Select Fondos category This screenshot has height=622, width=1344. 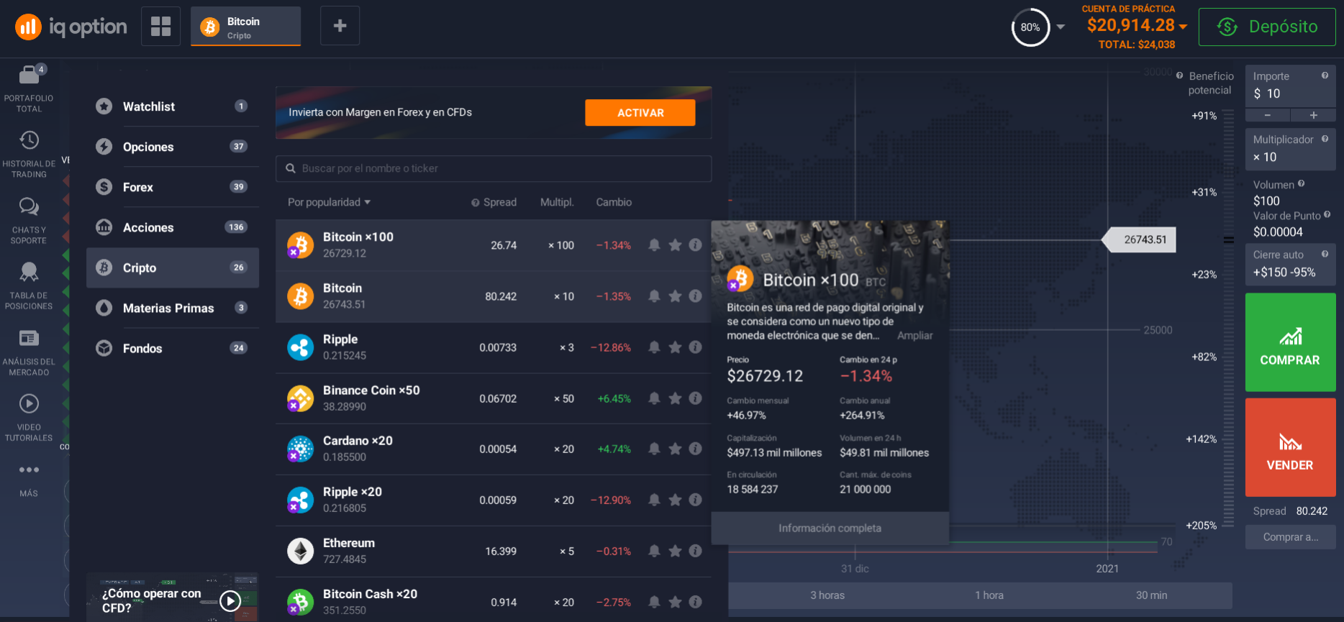point(173,348)
